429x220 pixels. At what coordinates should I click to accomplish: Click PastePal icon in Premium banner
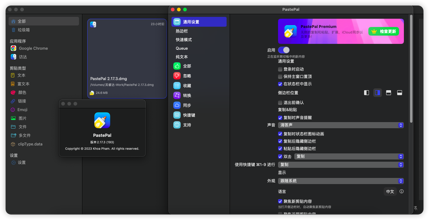click(x=290, y=31)
